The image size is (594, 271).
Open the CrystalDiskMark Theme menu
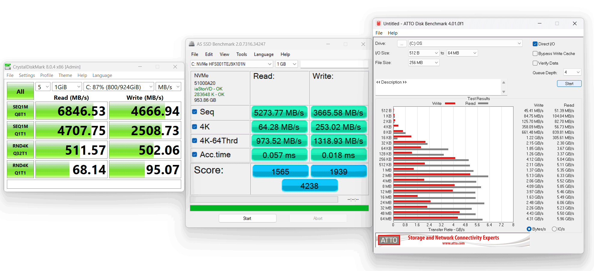[x=65, y=75]
